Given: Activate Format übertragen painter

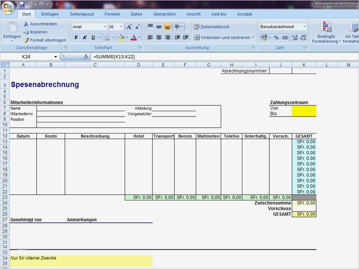Looking at the screenshot, I should pyautogui.click(x=45, y=40).
